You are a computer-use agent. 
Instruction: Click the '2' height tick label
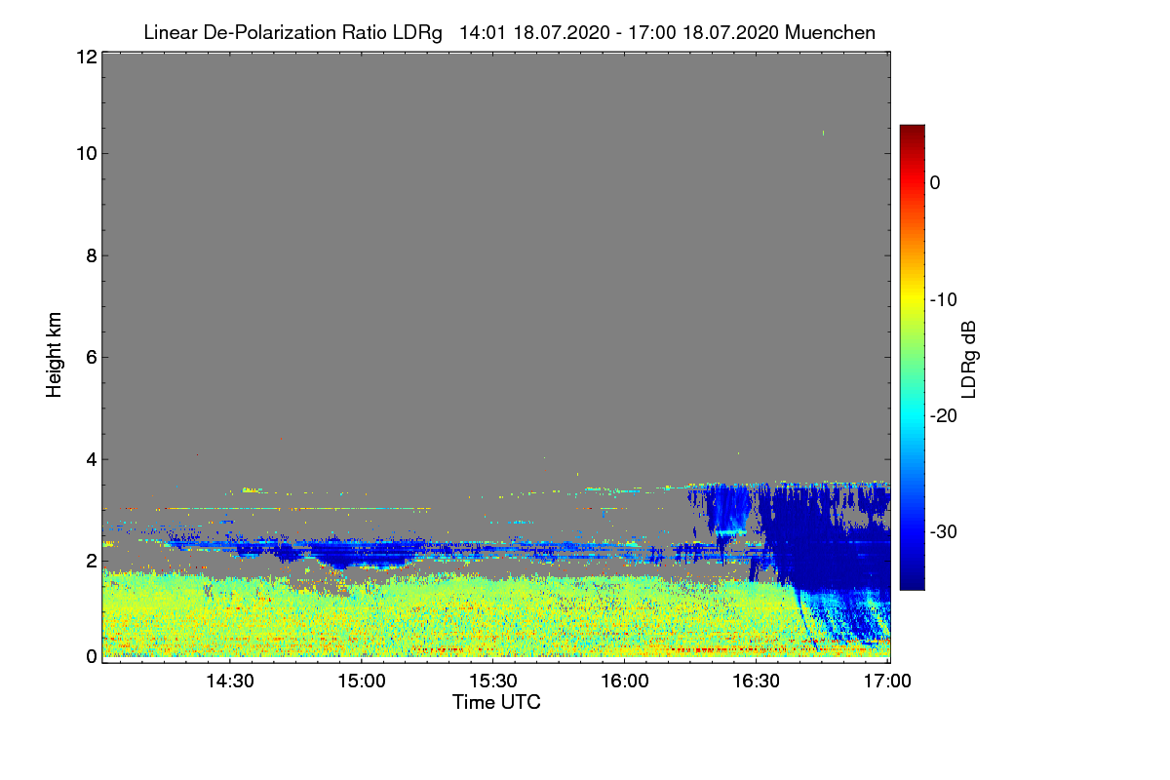click(x=91, y=560)
